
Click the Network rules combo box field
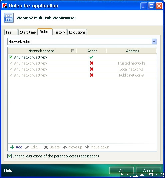pos(82,42)
